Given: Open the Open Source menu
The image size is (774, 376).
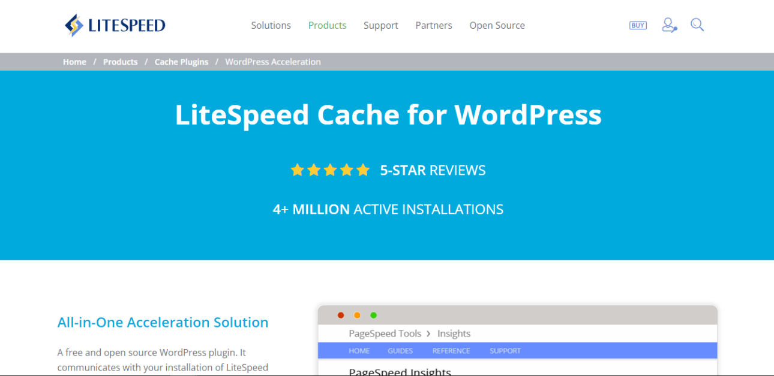Looking at the screenshot, I should pos(497,25).
